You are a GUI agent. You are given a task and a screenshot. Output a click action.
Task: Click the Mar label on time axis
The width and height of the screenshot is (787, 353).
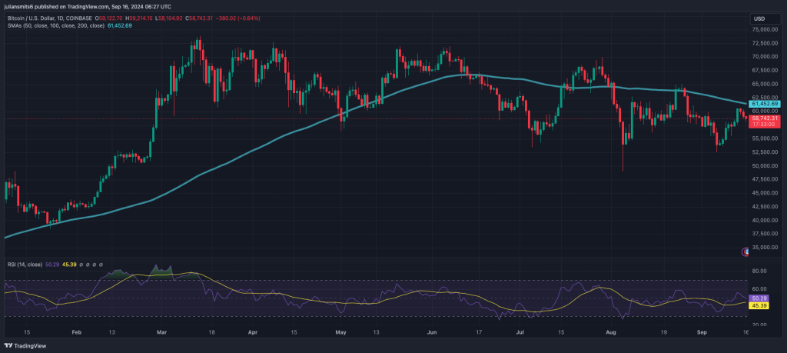point(161,332)
